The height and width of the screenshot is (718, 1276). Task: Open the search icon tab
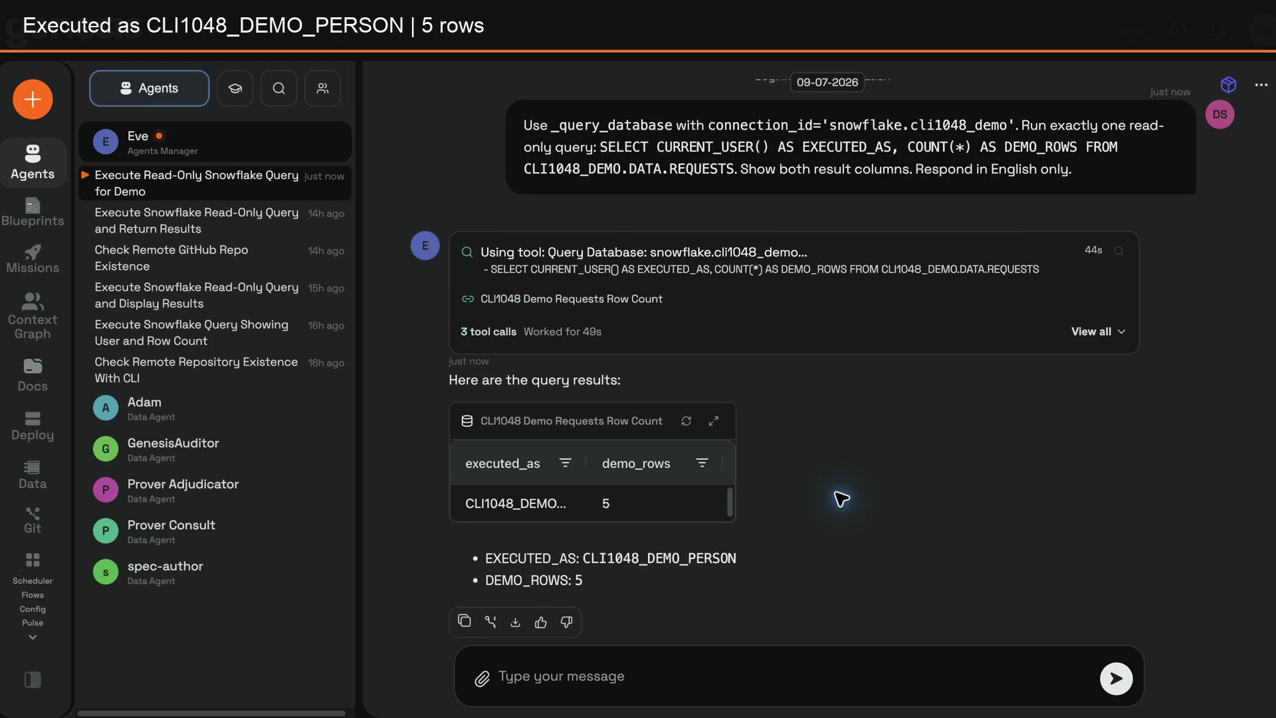(x=279, y=88)
